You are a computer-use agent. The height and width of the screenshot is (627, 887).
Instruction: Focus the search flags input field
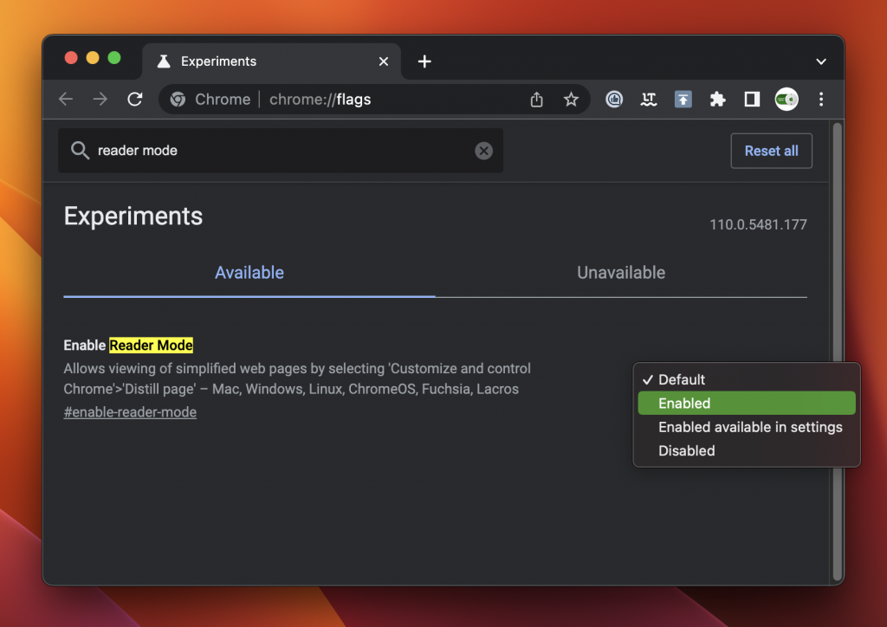pos(281,151)
